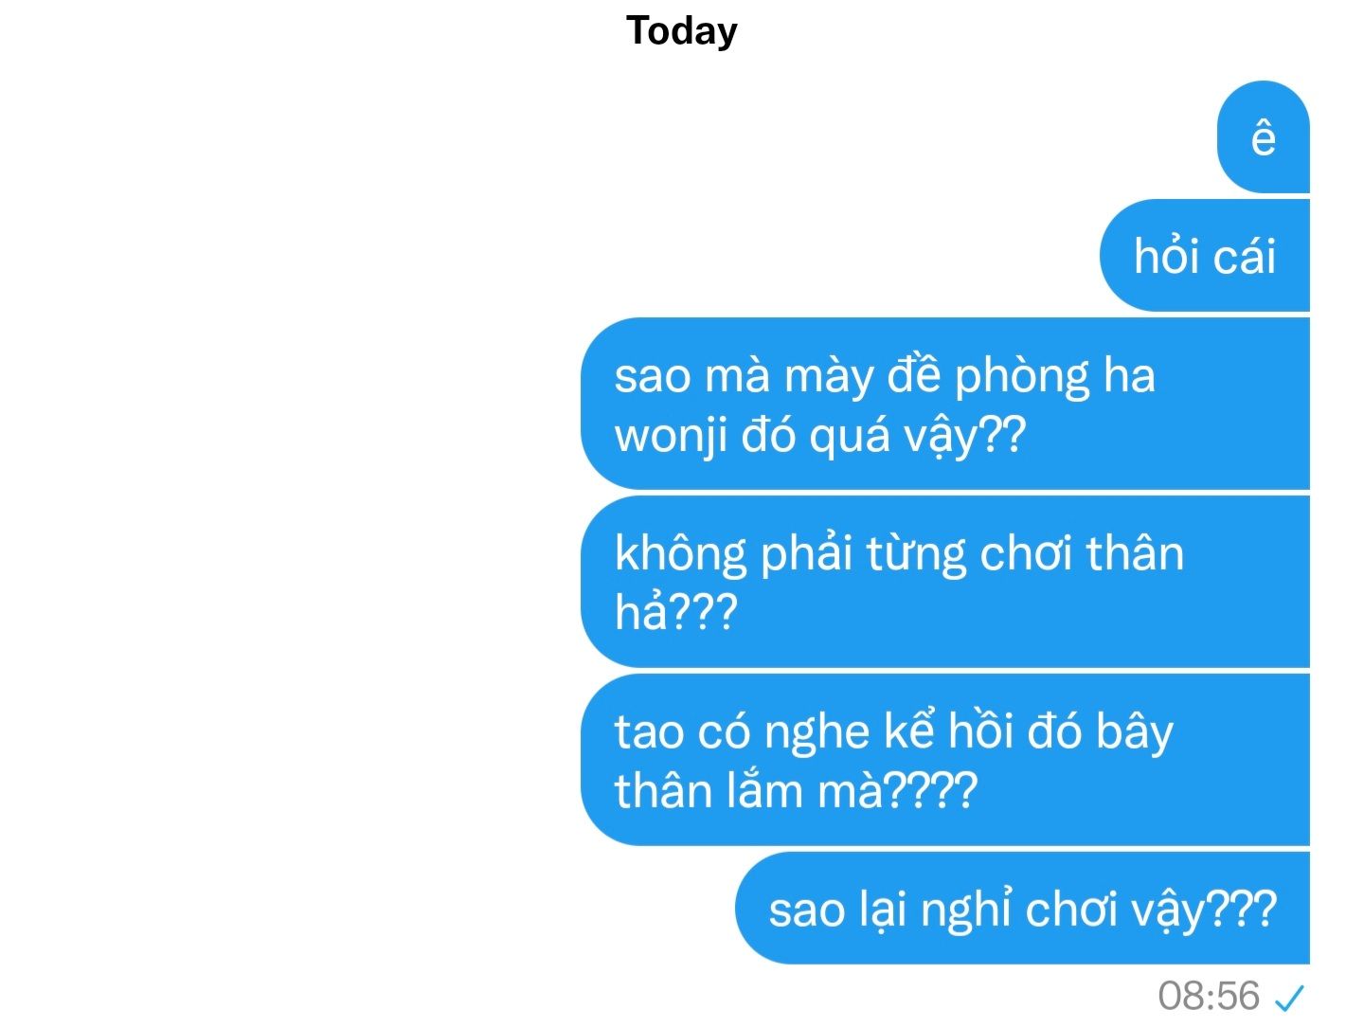The image size is (1364, 1028).
Task: Click the Today date header
Action: pyautogui.click(x=681, y=31)
